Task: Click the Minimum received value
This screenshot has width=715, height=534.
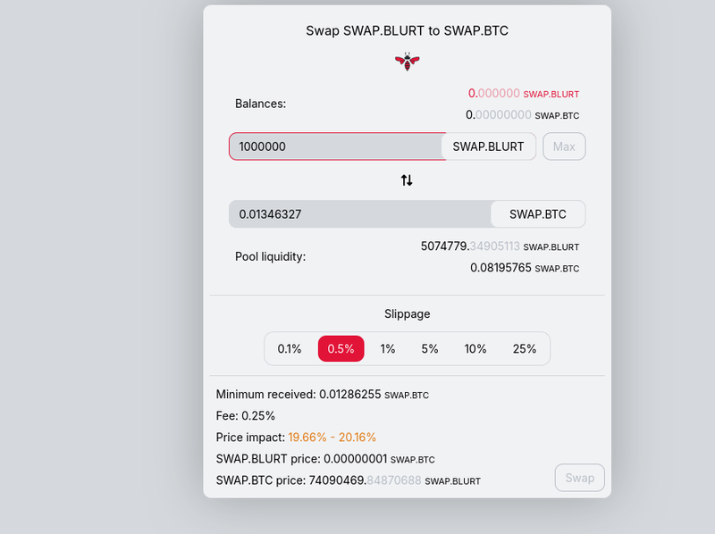Action: (x=350, y=394)
